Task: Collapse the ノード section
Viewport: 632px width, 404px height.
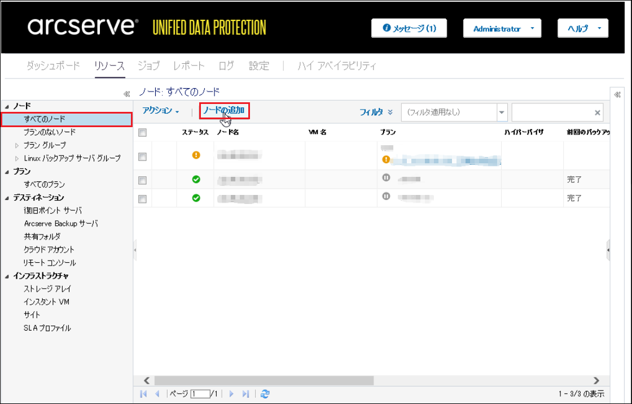Action: pos(7,107)
